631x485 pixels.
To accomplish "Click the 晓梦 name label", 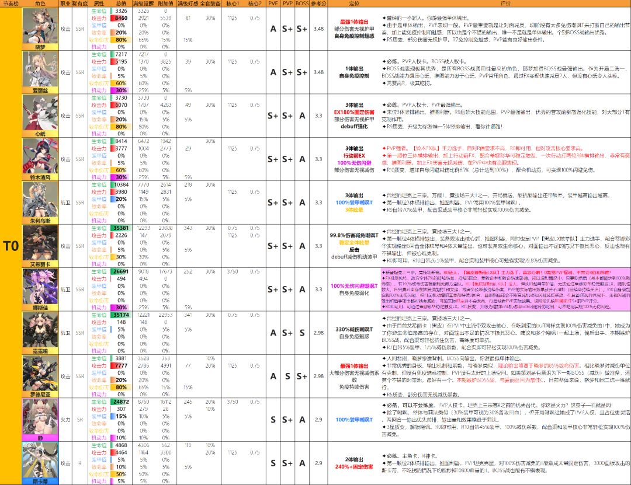I will pos(40,47).
